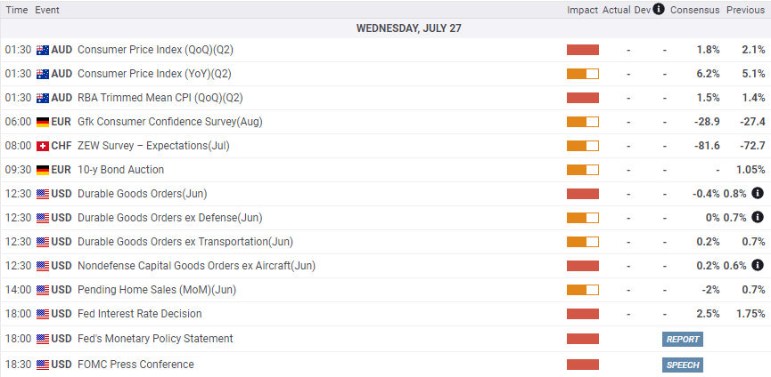Click the Previous column header
The width and height of the screenshot is (771, 377).
(745, 10)
